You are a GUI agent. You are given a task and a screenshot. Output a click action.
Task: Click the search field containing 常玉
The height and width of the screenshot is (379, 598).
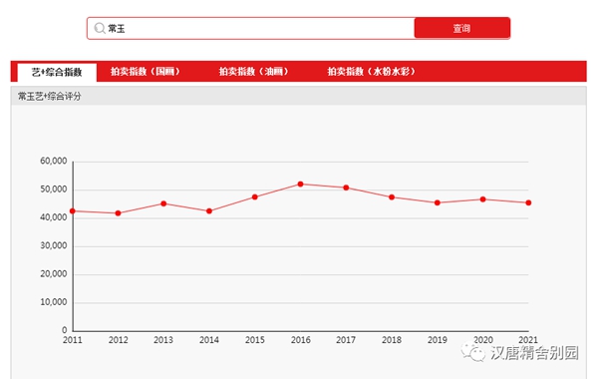click(251, 28)
